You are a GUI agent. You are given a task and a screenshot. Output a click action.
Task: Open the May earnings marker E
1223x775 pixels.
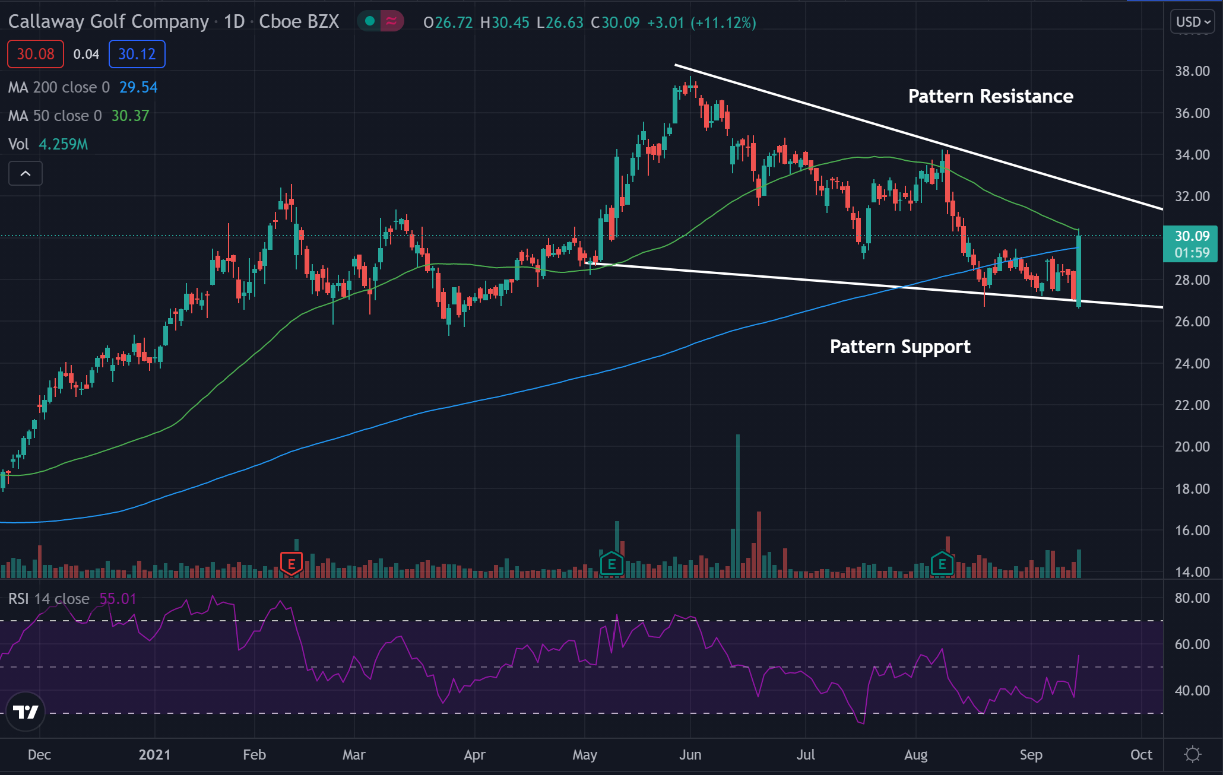pos(611,564)
